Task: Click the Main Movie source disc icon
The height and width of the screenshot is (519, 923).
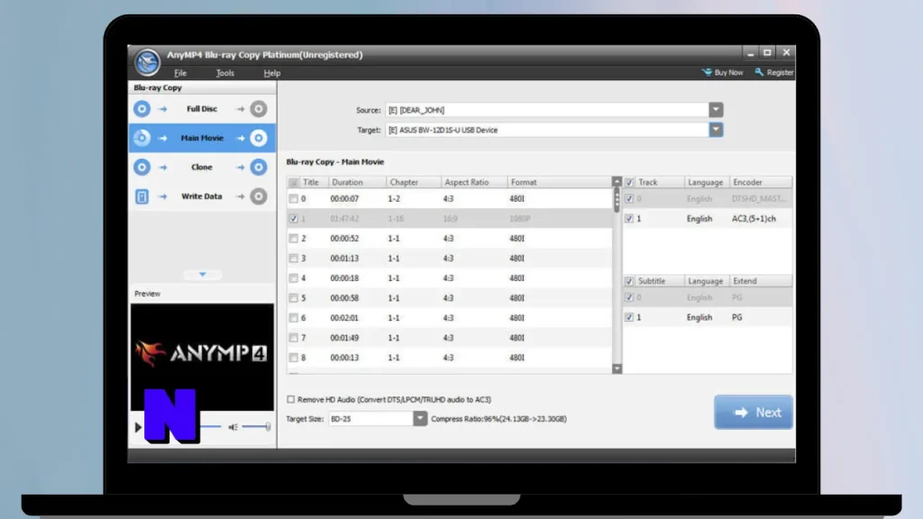Action: coord(142,138)
